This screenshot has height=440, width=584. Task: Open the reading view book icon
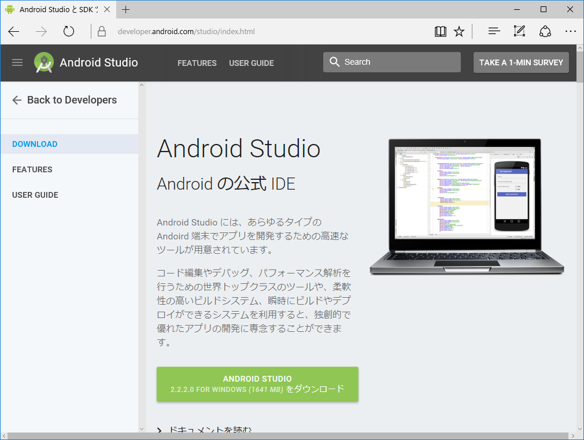click(441, 32)
